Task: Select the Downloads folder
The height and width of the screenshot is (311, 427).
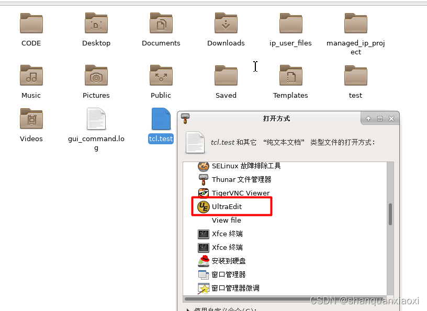Action: [x=226, y=30]
